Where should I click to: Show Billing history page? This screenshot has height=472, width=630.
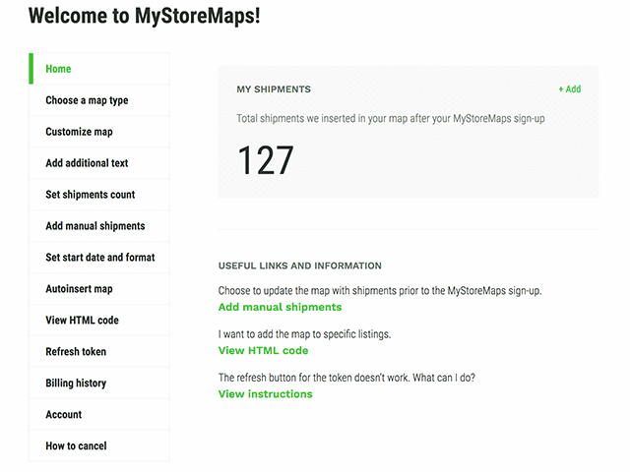pyautogui.click(x=76, y=383)
